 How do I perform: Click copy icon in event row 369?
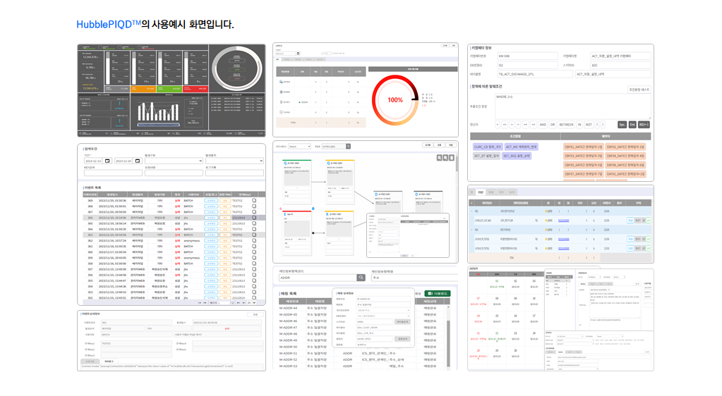tap(254, 201)
